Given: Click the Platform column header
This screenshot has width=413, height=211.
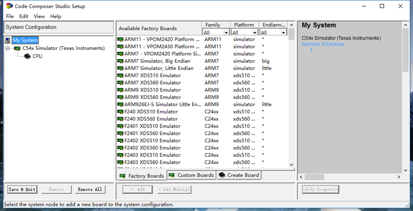Looking at the screenshot, I should click(244, 25).
